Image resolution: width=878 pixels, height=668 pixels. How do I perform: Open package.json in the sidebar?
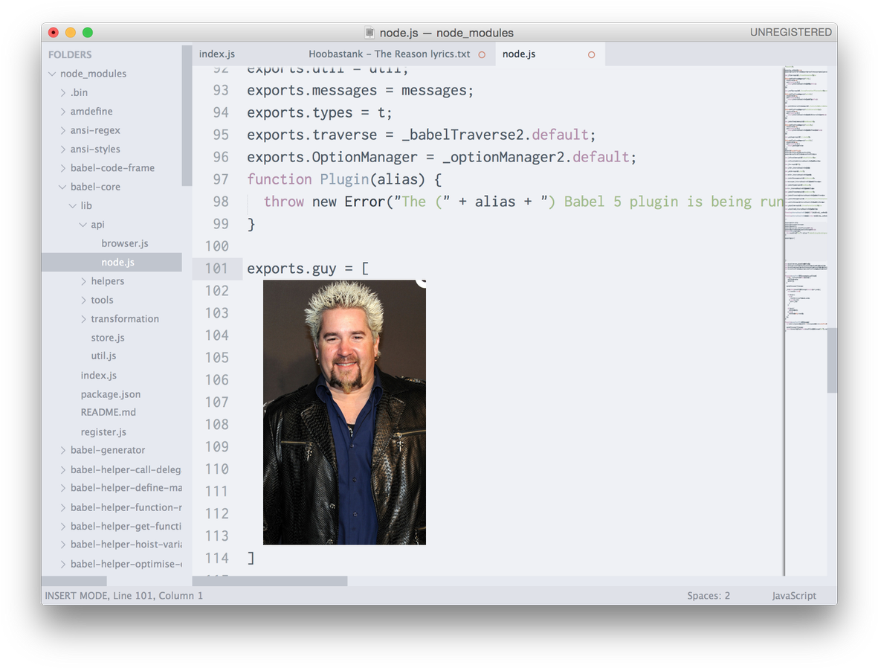tap(110, 394)
